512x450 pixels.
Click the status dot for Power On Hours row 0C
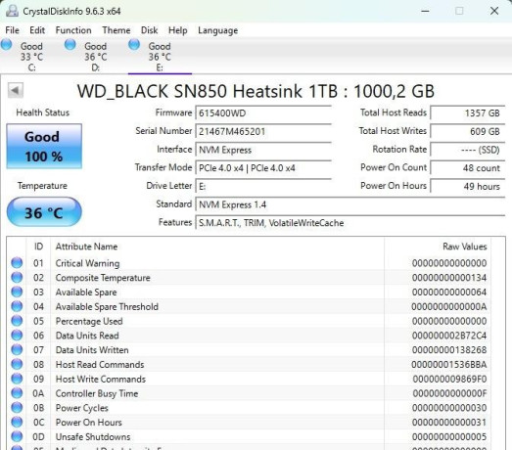[x=17, y=422]
